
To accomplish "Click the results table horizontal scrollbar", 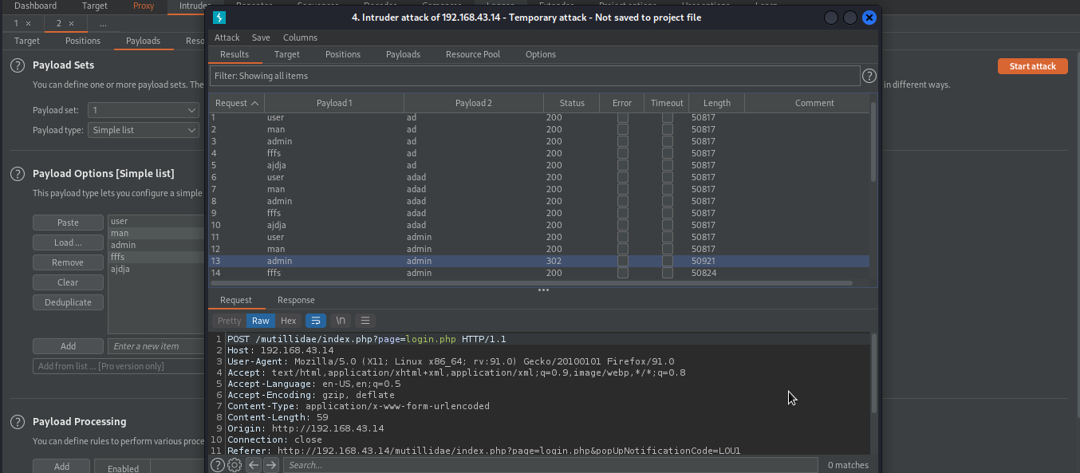I will tap(532, 282).
